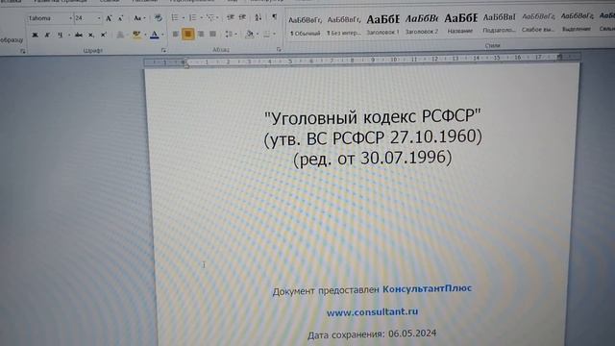Expand the line spacing arrow

click(235, 35)
